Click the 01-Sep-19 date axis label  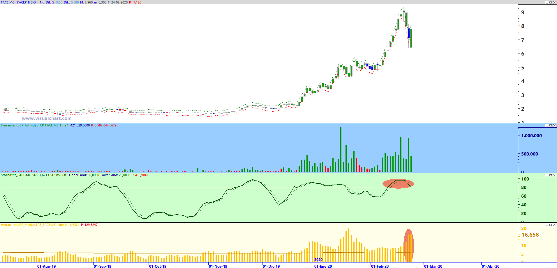click(103, 266)
